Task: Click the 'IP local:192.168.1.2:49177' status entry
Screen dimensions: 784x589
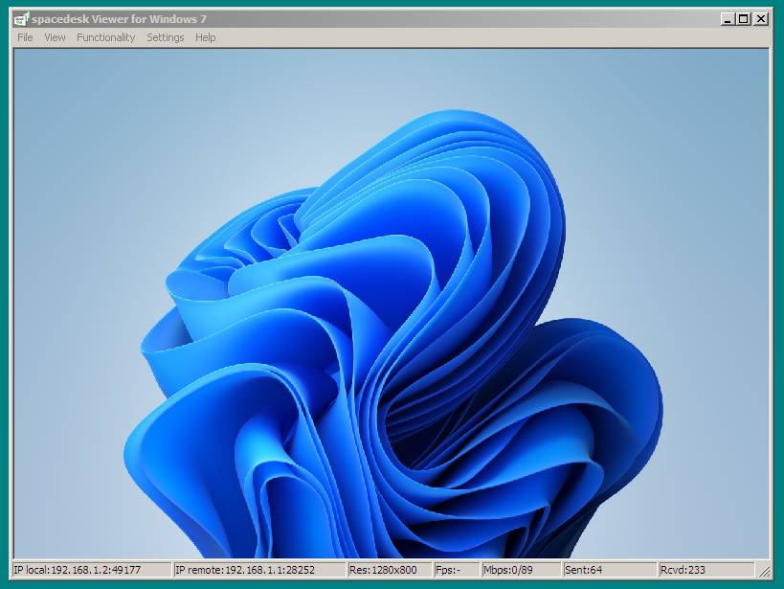Action: [92, 570]
